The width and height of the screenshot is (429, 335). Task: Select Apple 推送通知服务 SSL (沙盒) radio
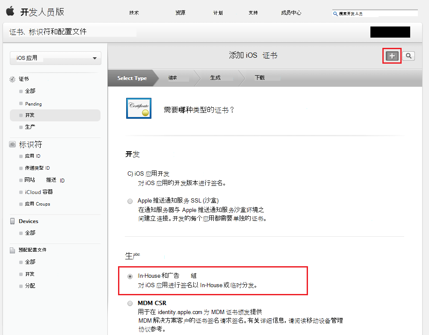point(130,201)
